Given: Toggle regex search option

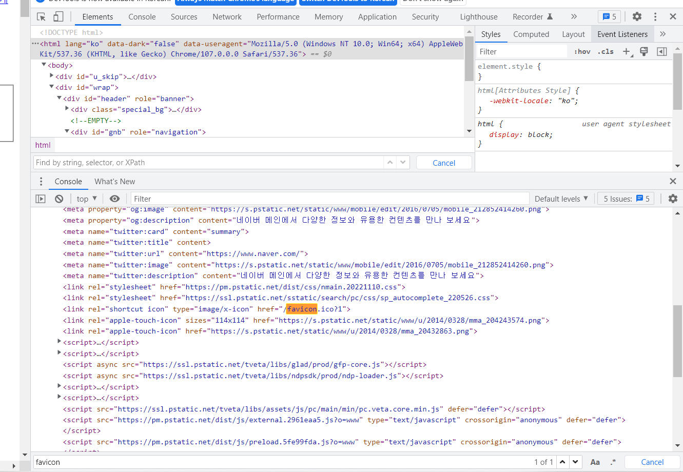Looking at the screenshot, I should click(613, 462).
